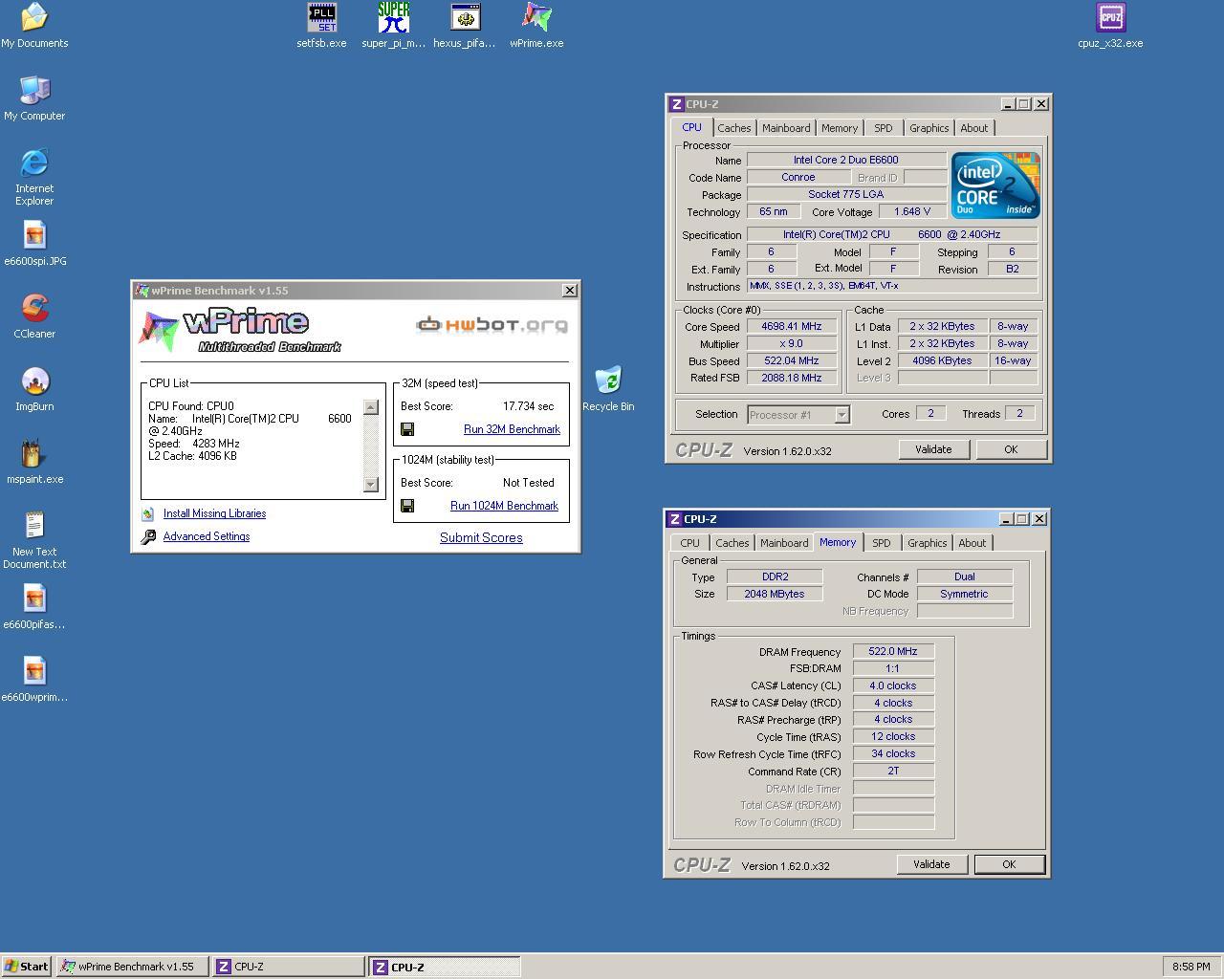Screen dimensions: 1224x979
Task: Open mspaint.exe desktop icon
Action: coord(34,461)
